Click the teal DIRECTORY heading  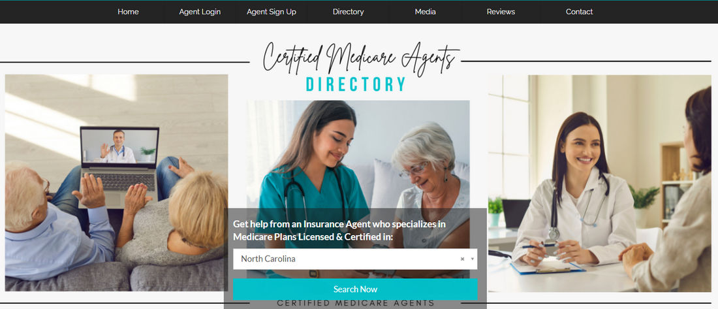pos(356,84)
